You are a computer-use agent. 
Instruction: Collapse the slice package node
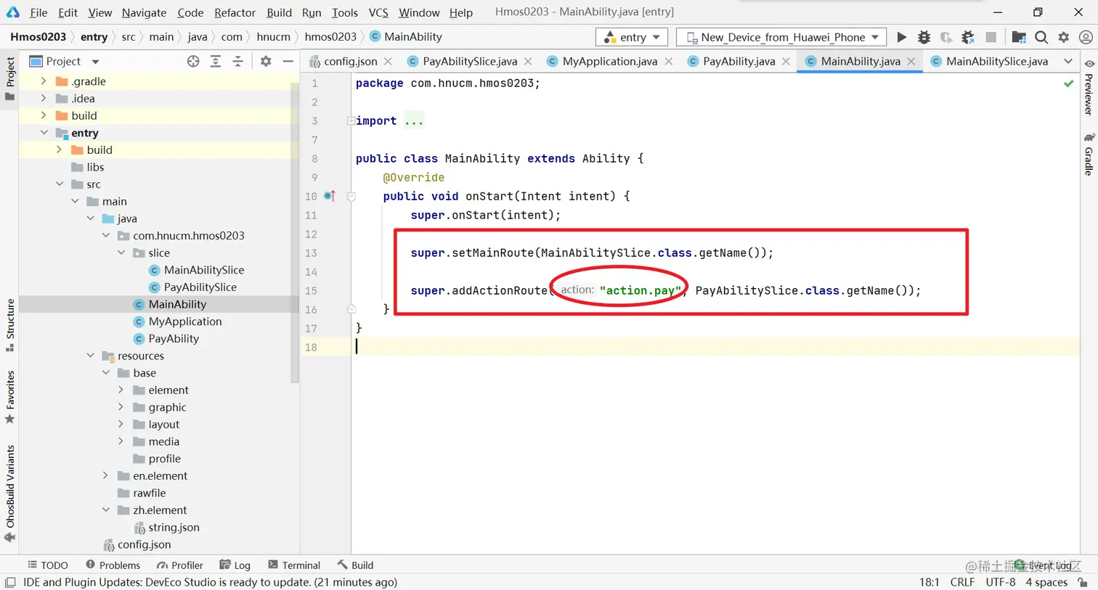[121, 253]
